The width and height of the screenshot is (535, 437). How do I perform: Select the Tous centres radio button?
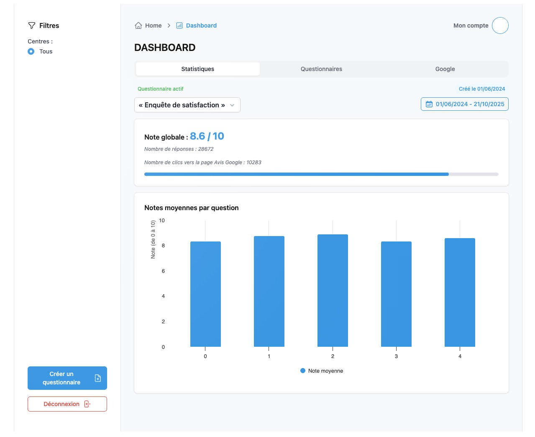[x=31, y=51]
